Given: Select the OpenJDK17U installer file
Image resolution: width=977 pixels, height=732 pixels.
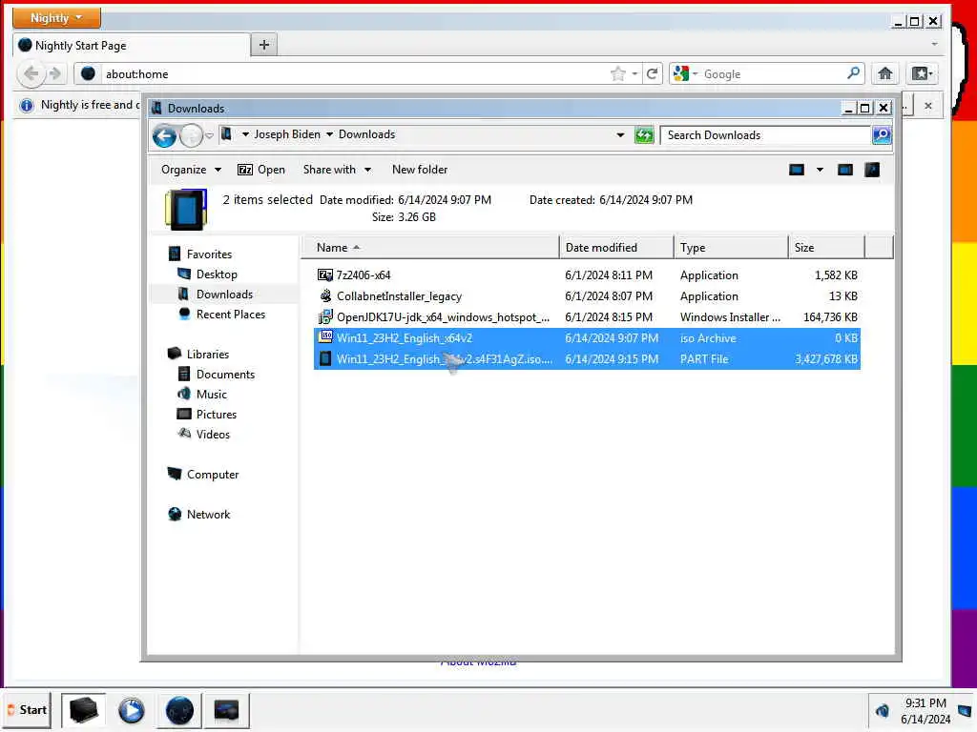Looking at the screenshot, I should 587,317.
